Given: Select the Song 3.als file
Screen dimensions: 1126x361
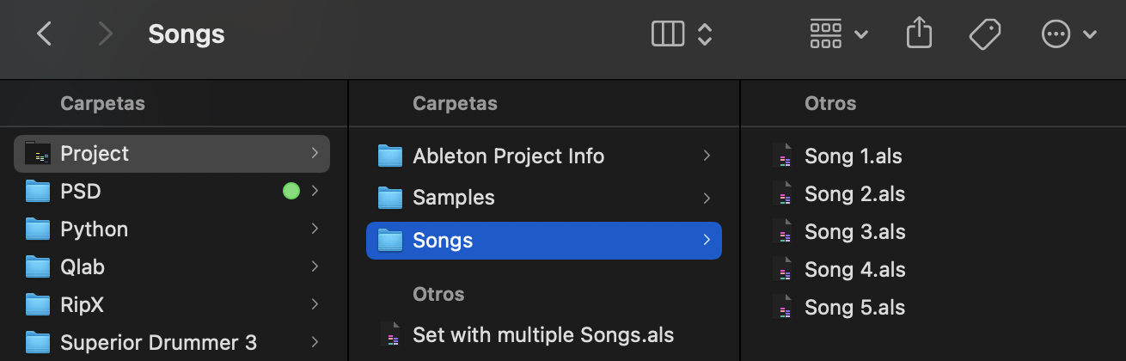Looking at the screenshot, I should [x=854, y=232].
